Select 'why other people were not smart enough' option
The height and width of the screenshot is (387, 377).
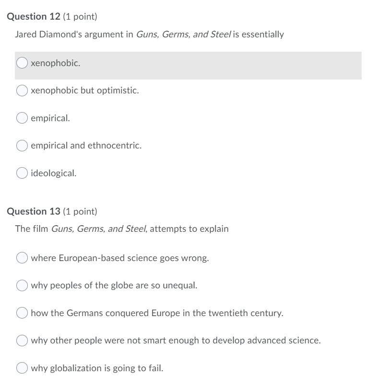tap(22, 341)
